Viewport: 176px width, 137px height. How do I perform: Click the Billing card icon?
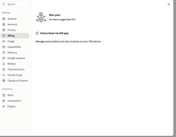tap(4, 36)
